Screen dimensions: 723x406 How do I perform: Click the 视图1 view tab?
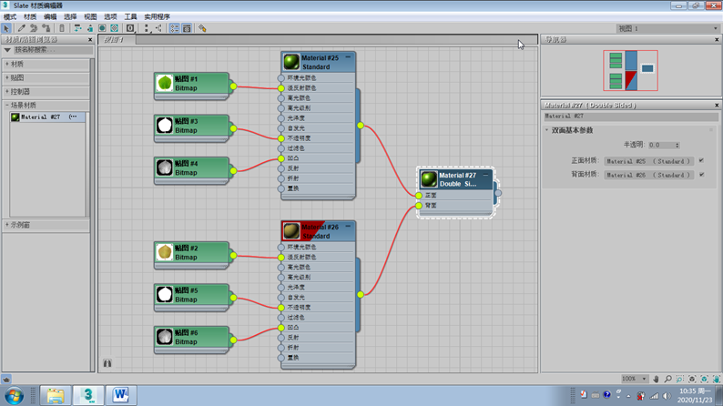click(x=117, y=40)
